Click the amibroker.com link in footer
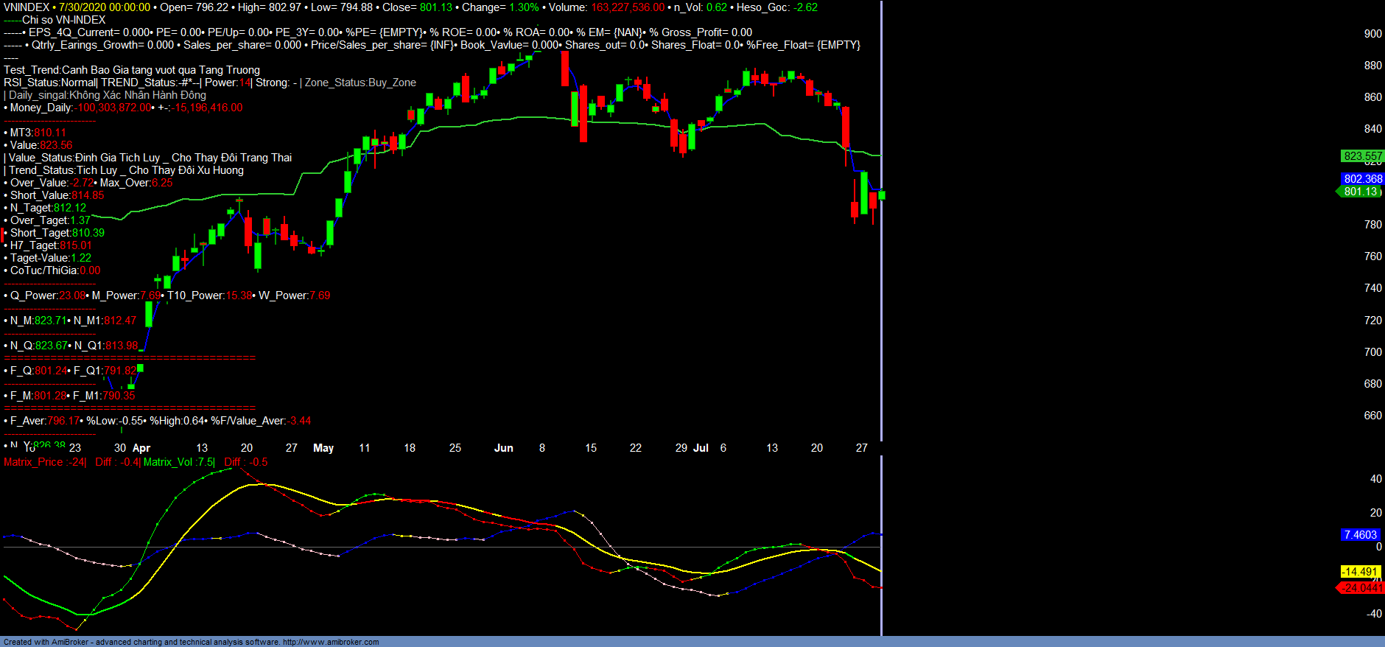The image size is (1385, 647). click(330, 642)
